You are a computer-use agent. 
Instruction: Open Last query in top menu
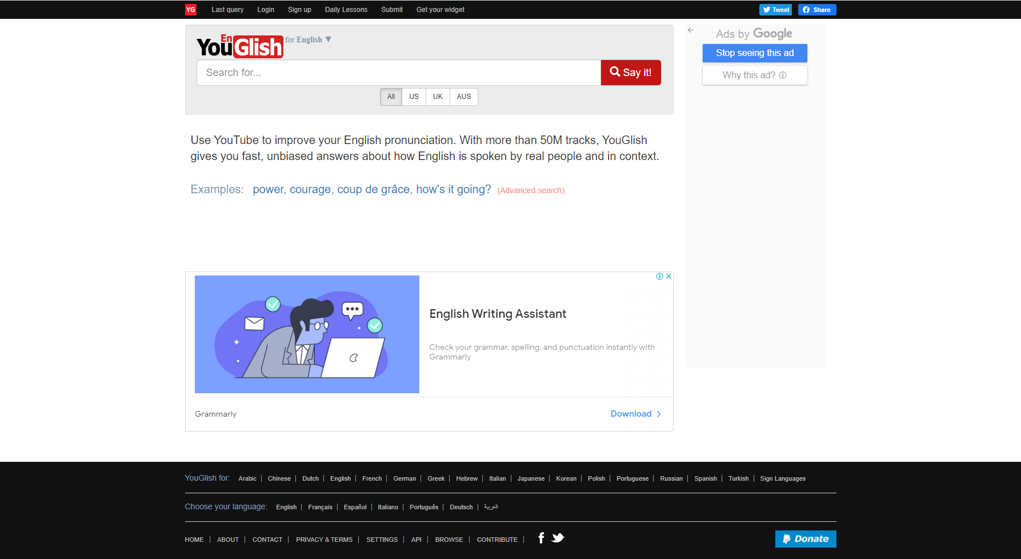pos(227,10)
